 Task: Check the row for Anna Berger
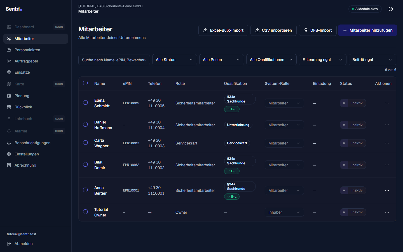(x=85, y=190)
